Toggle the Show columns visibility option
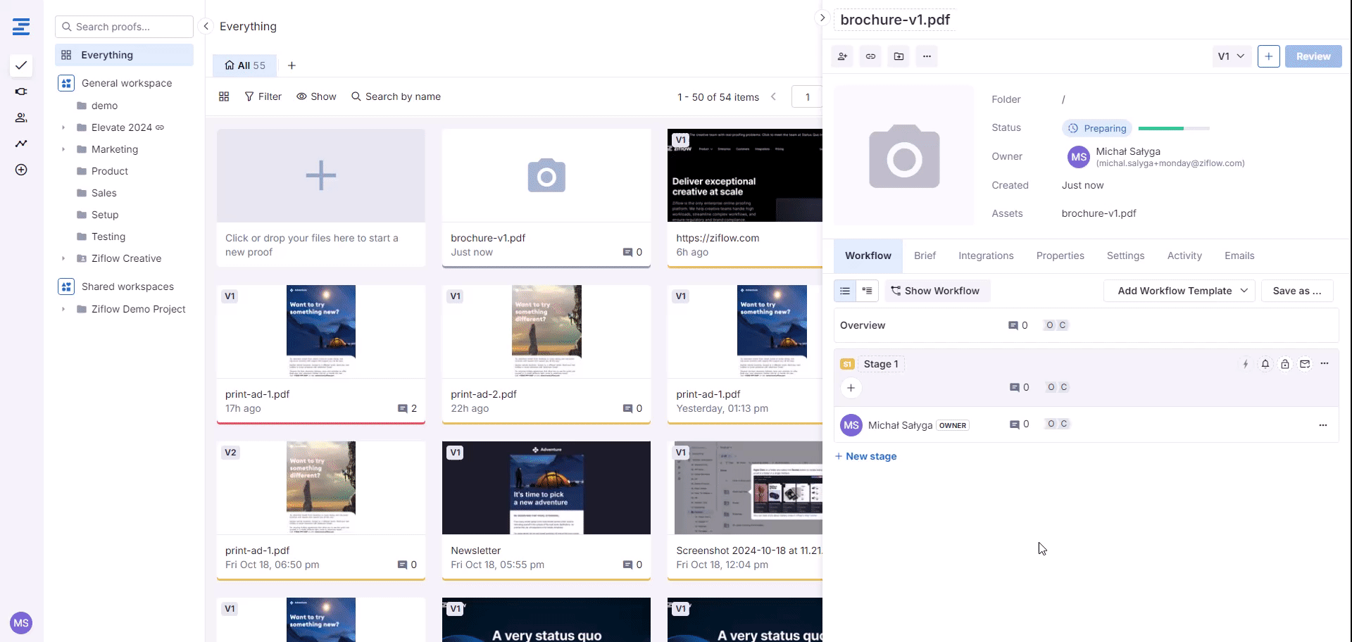 (x=316, y=96)
